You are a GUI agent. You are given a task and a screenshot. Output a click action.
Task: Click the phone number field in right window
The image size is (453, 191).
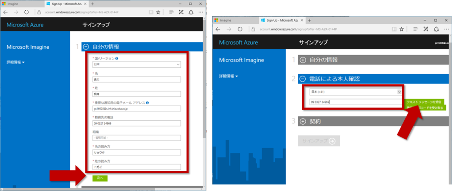[356, 102]
